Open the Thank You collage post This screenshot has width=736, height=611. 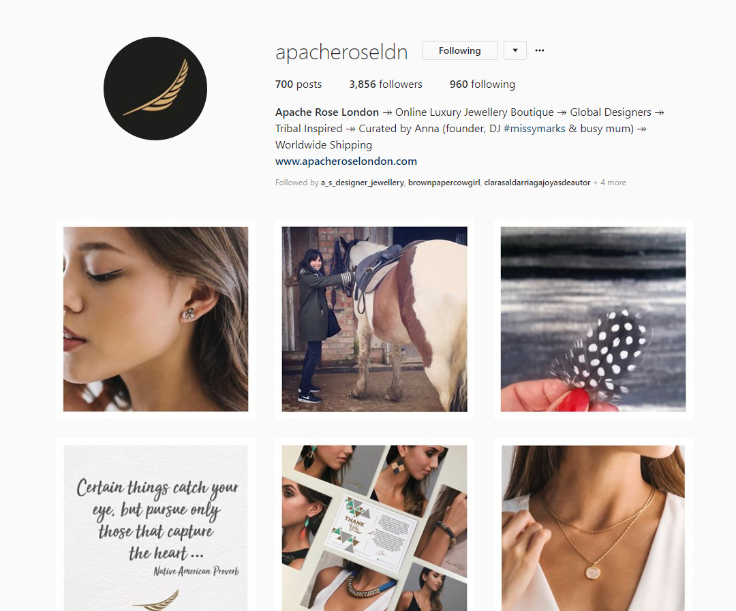coord(375,528)
